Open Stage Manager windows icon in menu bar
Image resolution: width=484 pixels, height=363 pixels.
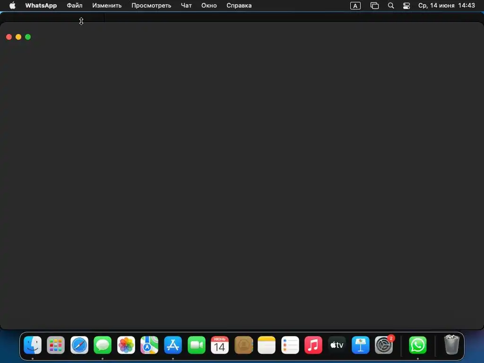pyautogui.click(x=374, y=6)
